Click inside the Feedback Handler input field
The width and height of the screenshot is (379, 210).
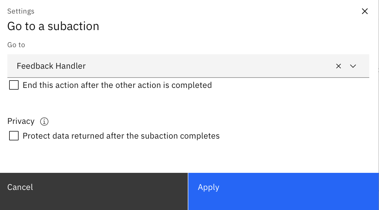pyautogui.click(x=118, y=66)
